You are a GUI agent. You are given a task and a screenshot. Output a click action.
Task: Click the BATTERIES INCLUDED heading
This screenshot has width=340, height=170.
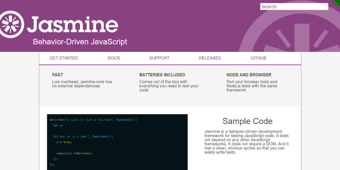coord(162,75)
